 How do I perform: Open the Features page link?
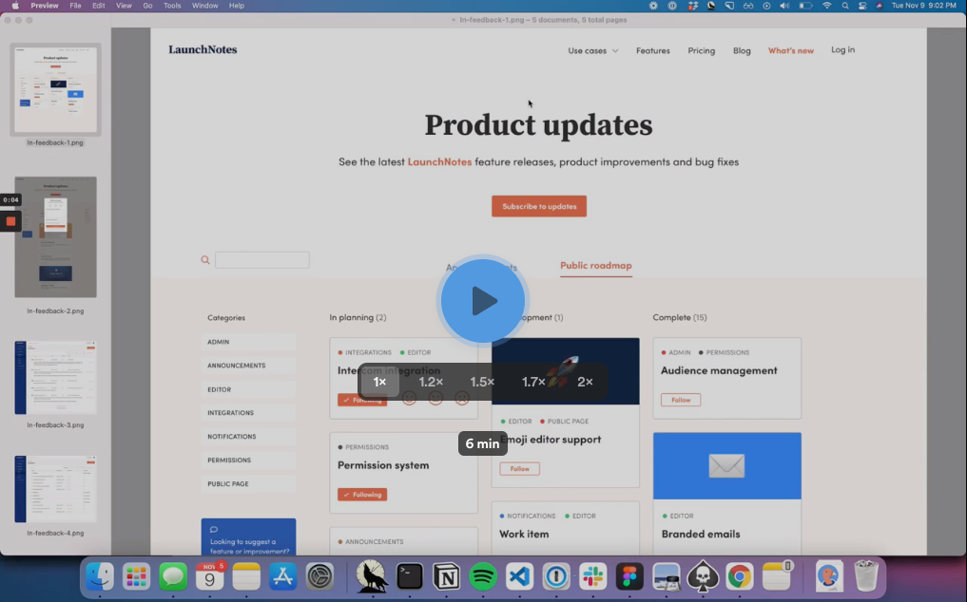pos(652,50)
